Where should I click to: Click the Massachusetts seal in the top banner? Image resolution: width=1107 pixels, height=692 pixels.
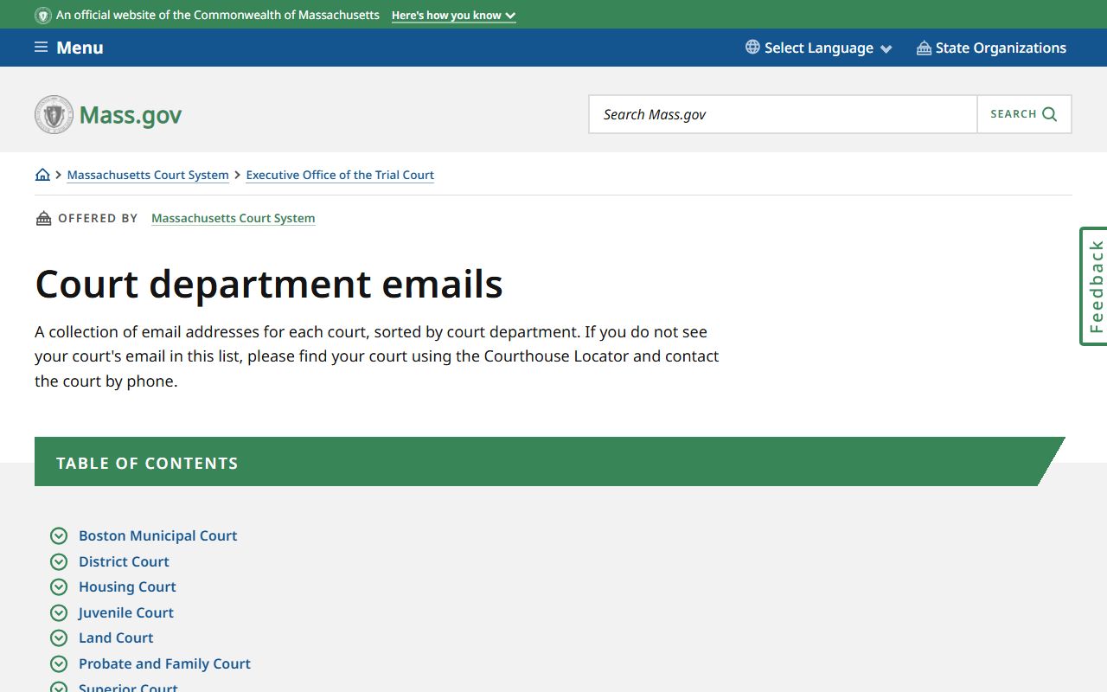pyautogui.click(x=43, y=16)
